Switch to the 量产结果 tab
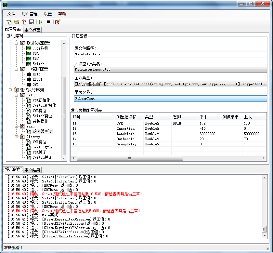The width and height of the screenshot is (273, 253). [x=32, y=170]
